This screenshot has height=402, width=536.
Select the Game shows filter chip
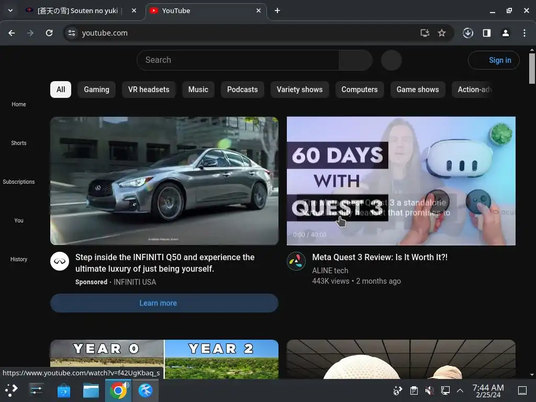(x=418, y=90)
